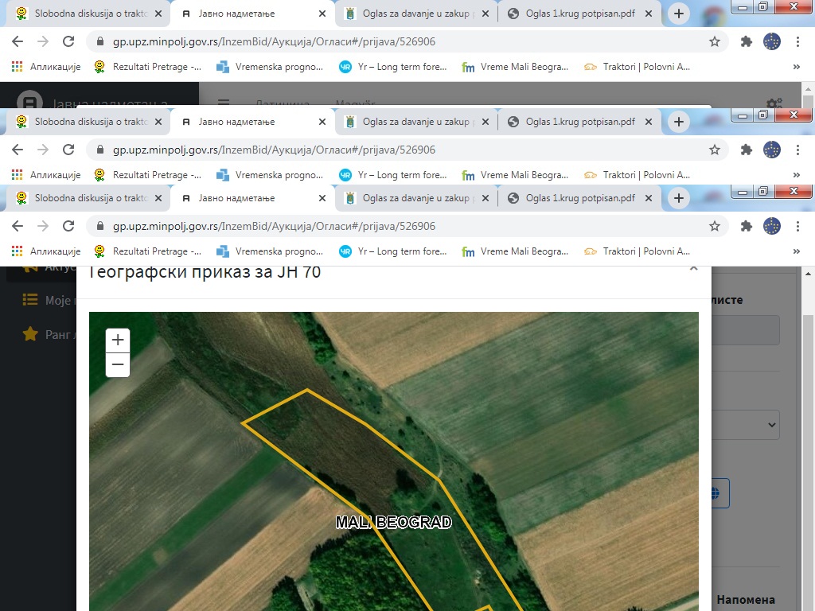Screen dimensions: 815x611
Task: Open new tab in lowest tab strip
Action: click(x=678, y=198)
